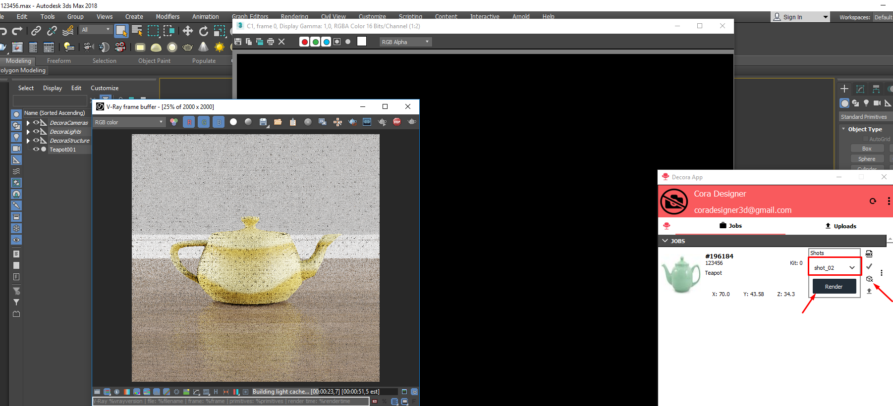The width and height of the screenshot is (893, 406).
Task: Click the teapot job thumbnail
Action: pos(681,275)
